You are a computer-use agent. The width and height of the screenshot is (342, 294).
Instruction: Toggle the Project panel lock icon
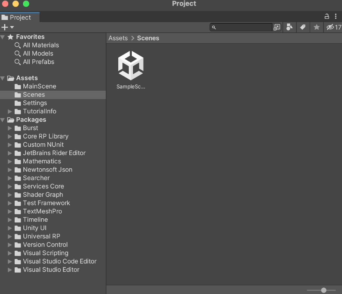coord(327,16)
